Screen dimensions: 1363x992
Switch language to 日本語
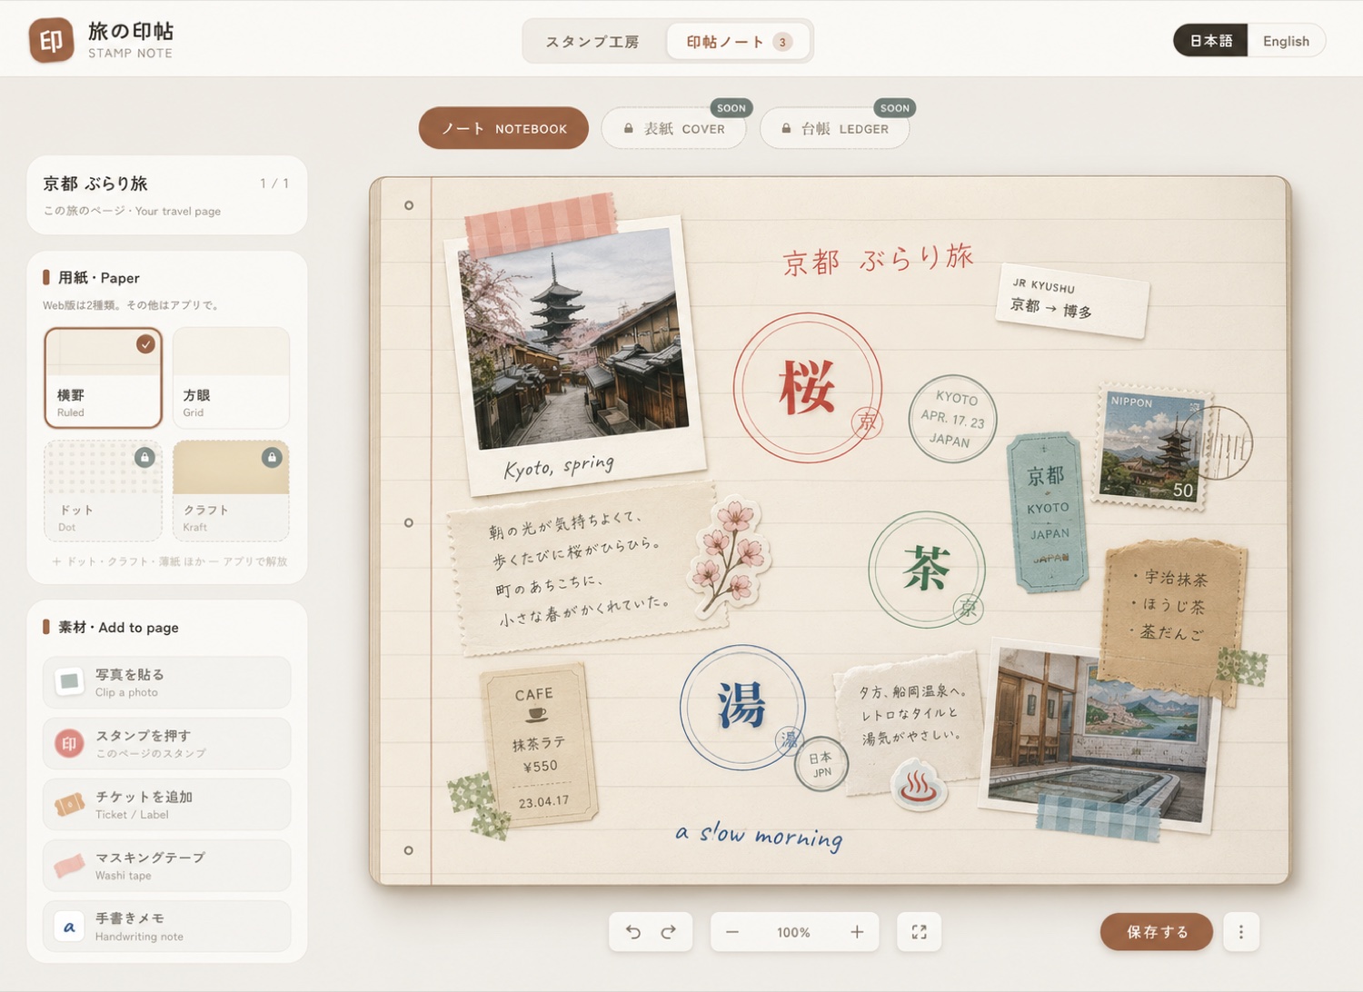[x=1210, y=41]
